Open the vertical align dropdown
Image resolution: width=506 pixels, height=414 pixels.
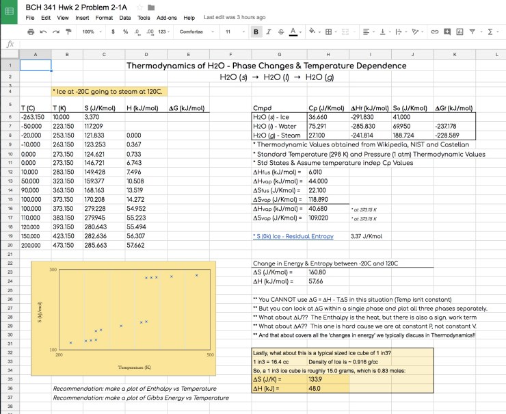385,31
